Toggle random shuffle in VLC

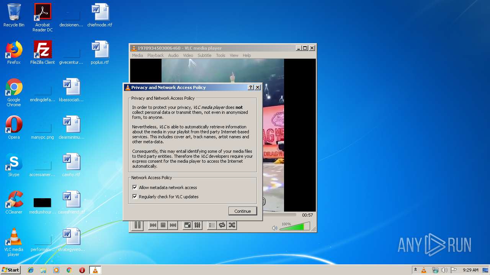[232, 225]
